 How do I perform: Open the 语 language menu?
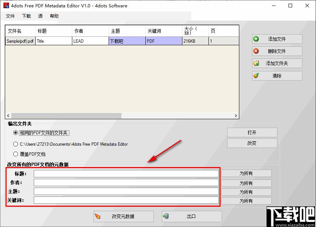40,16
